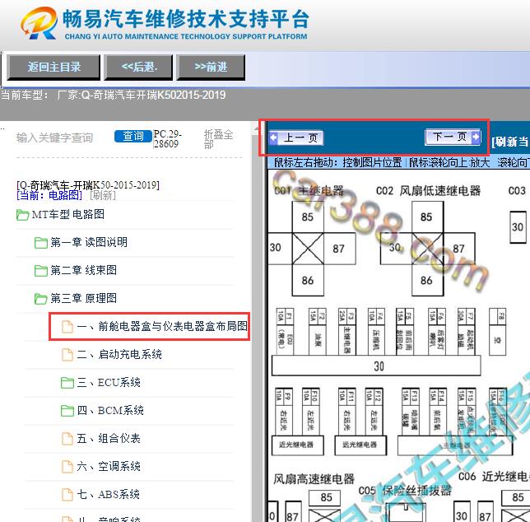530x522 pixels.
Task: Click the left arrow icon on 上一页
Action: tap(273, 137)
